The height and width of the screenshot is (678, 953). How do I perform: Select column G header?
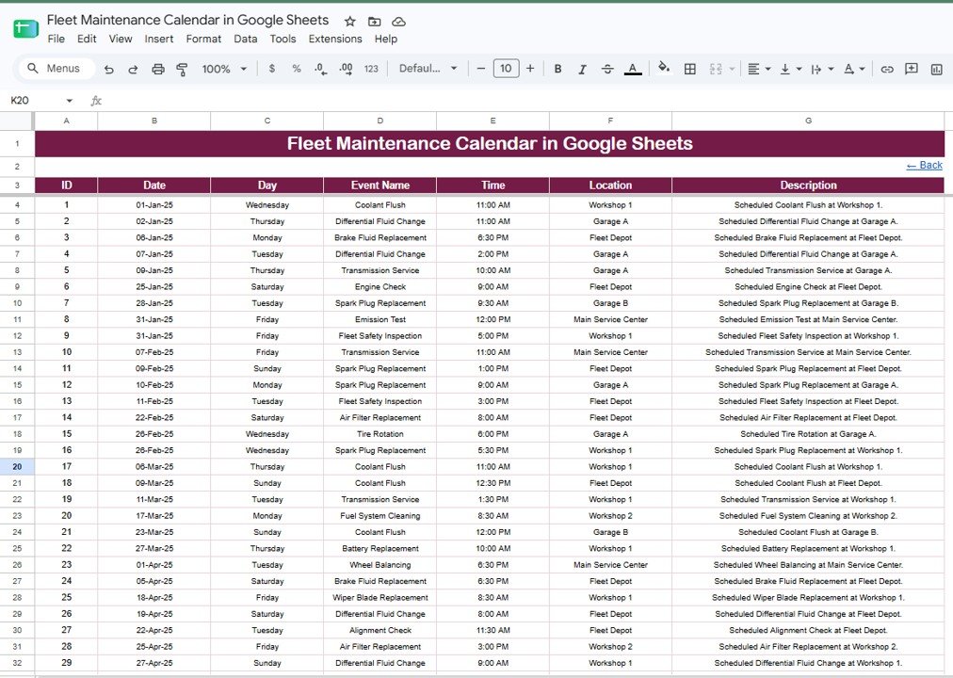coord(808,121)
